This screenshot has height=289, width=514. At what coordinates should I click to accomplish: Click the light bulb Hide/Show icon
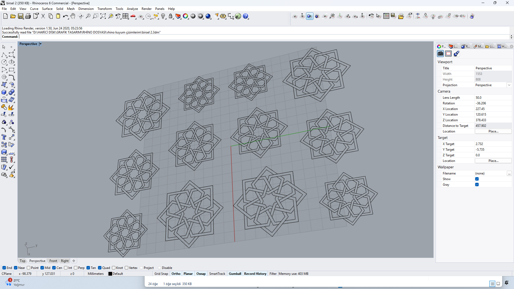coord(163,16)
